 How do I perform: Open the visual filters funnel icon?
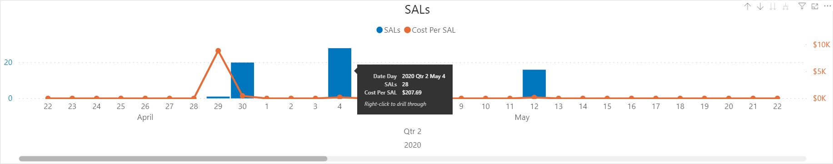tap(802, 6)
